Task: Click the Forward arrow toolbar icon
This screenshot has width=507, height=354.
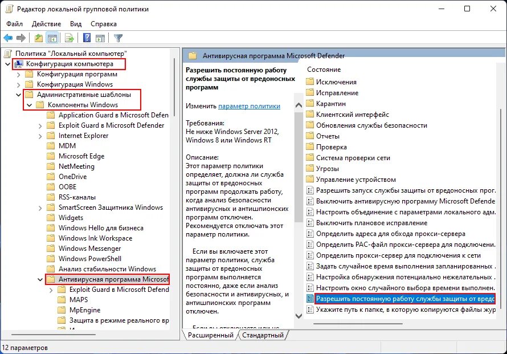Action: click(21, 38)
